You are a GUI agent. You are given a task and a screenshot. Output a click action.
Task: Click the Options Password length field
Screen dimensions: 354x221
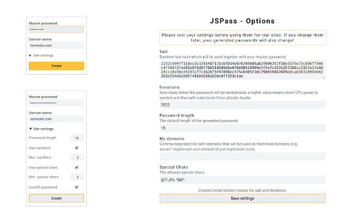tap(242, 128)
